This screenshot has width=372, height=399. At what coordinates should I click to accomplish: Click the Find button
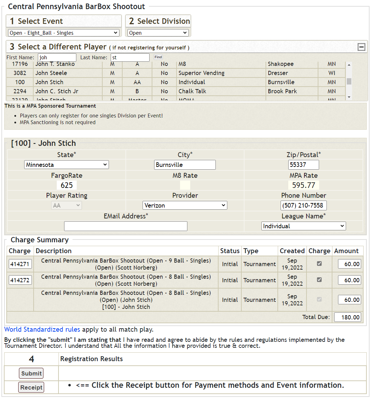click(158, 57)
